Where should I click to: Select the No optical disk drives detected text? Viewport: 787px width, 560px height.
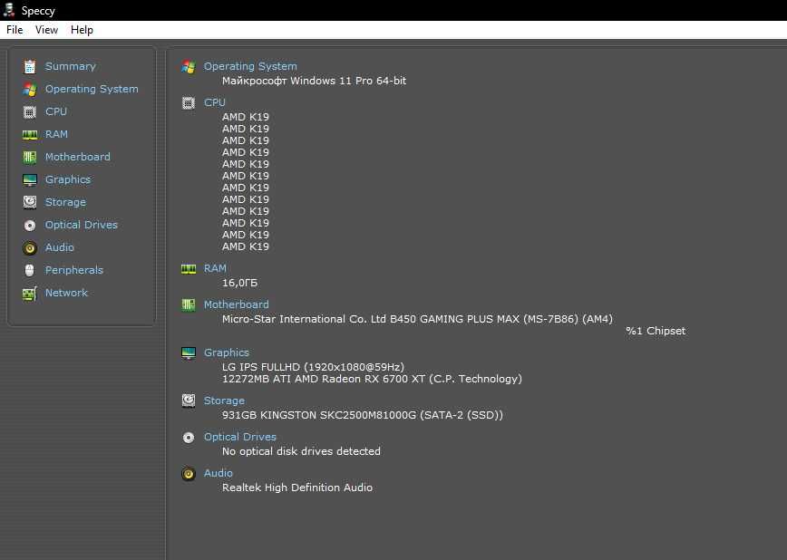[301, 451]
